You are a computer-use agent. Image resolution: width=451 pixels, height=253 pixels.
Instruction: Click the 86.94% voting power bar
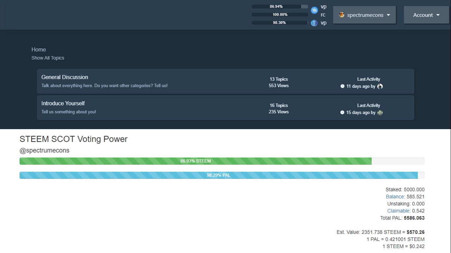280,7
